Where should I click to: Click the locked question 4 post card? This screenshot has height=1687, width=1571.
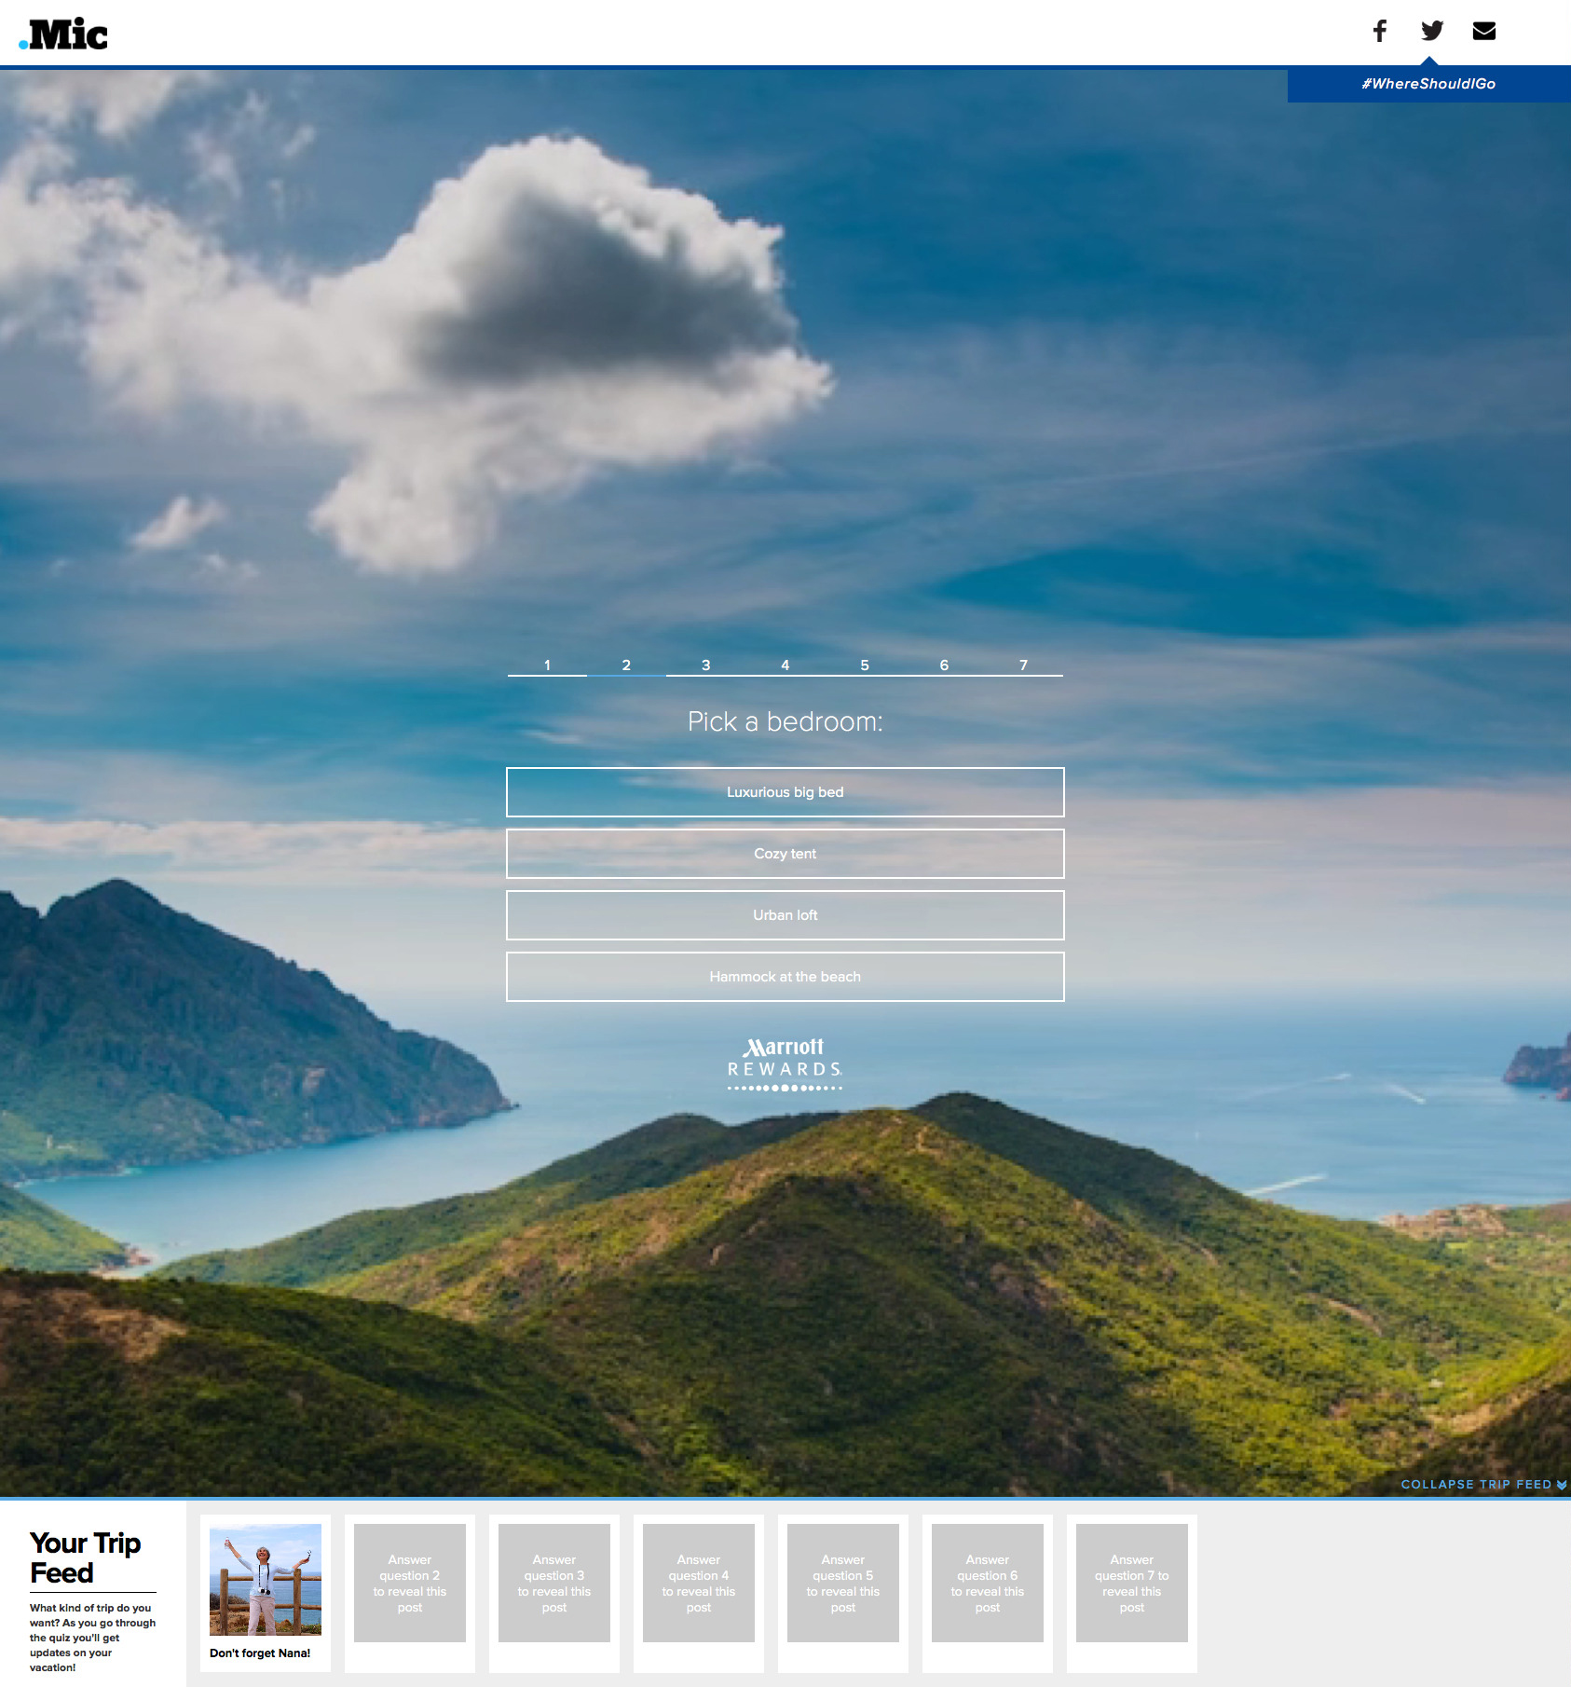pos(699,1583)
